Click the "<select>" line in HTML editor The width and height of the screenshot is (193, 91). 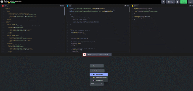(7, 8)
